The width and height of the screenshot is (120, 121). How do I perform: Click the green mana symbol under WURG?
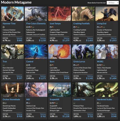pyautogui.click(x=104, y=65)
